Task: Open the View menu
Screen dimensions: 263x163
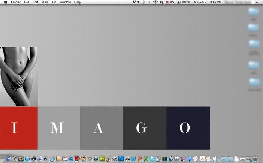Action: point(45,2)
